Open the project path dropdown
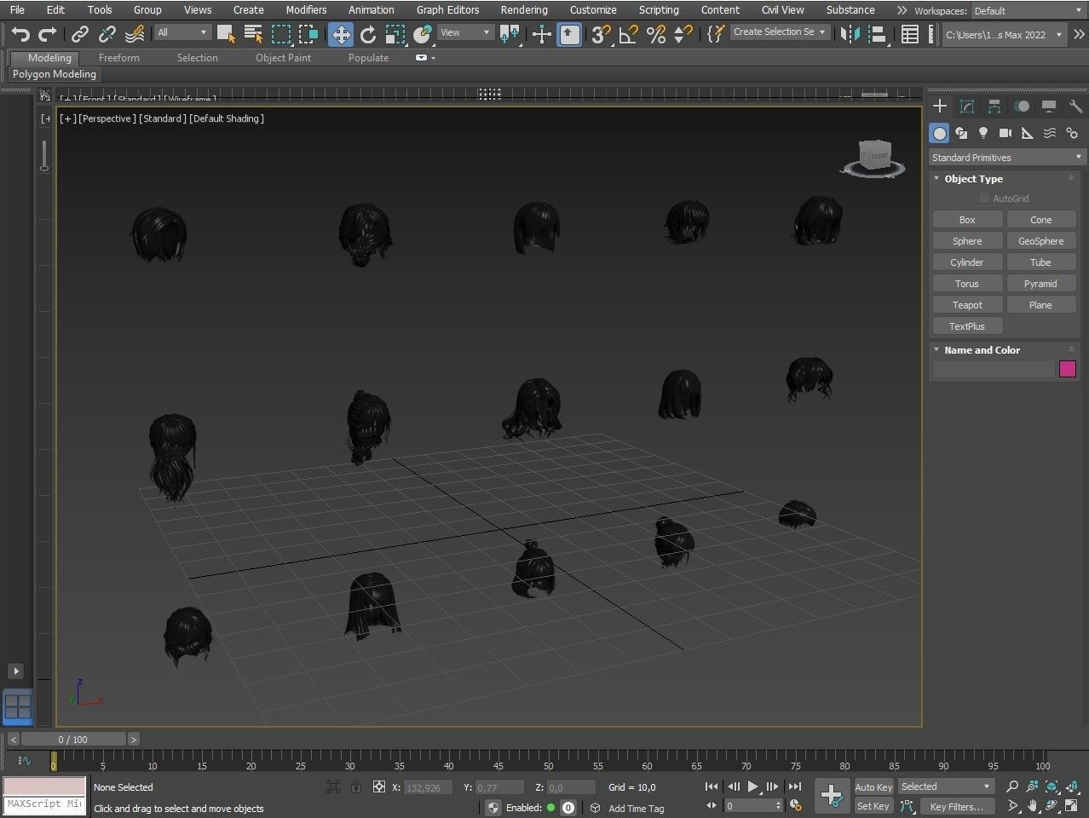This screenshot has height=818, width=1089. point(1005,35)
